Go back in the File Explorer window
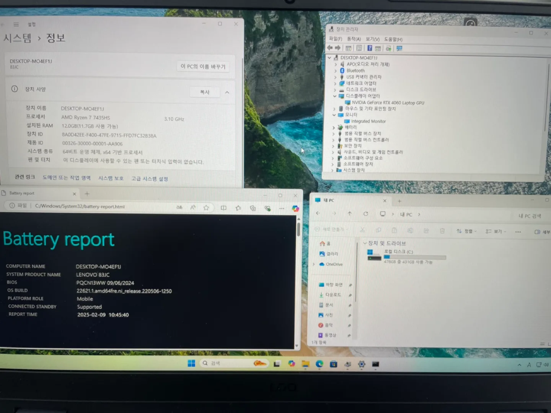551x413 pixels. (x=318, y=213)
